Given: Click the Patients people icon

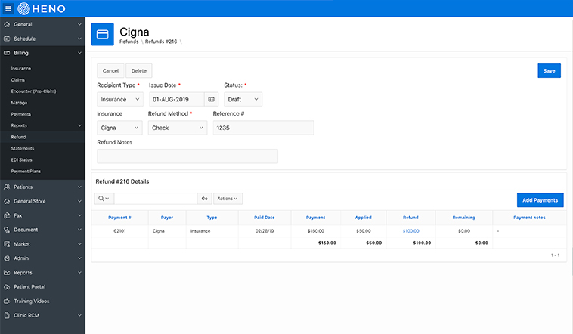Looking at the screenshot, I should (7, 187).
